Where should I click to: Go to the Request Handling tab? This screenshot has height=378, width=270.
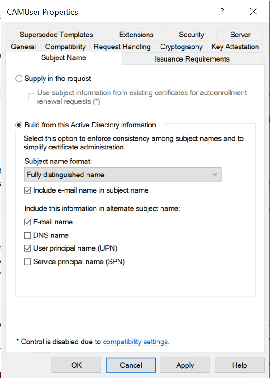[x=122, y=47]
